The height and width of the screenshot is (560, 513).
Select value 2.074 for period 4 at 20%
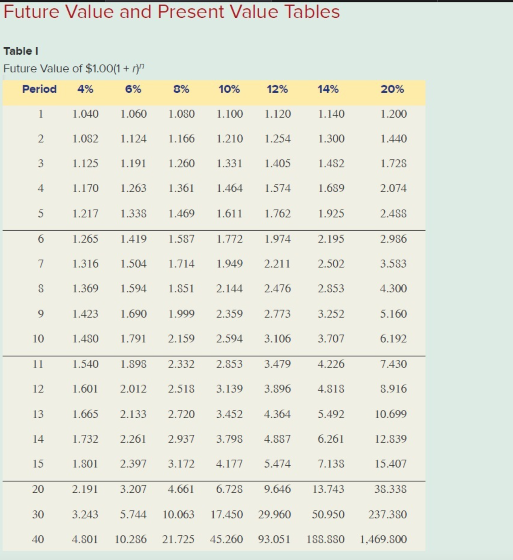click(393, 188)
